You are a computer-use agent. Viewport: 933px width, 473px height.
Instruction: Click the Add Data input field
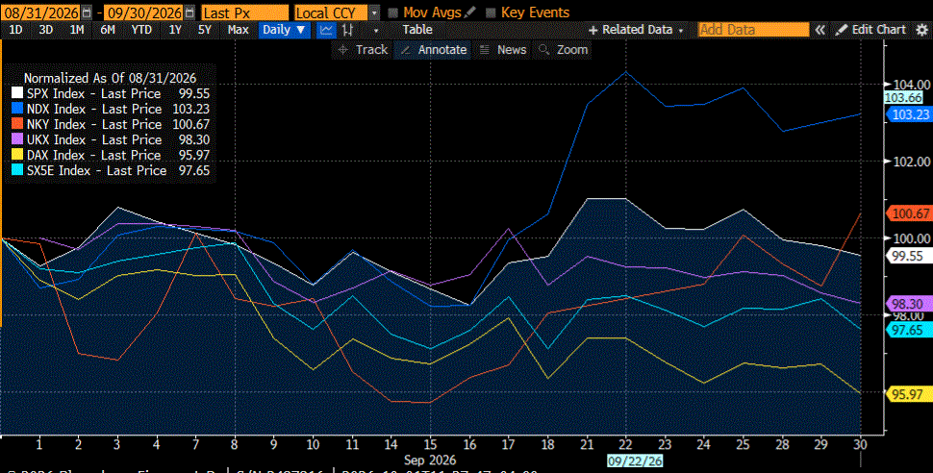[x=753, y=30]
